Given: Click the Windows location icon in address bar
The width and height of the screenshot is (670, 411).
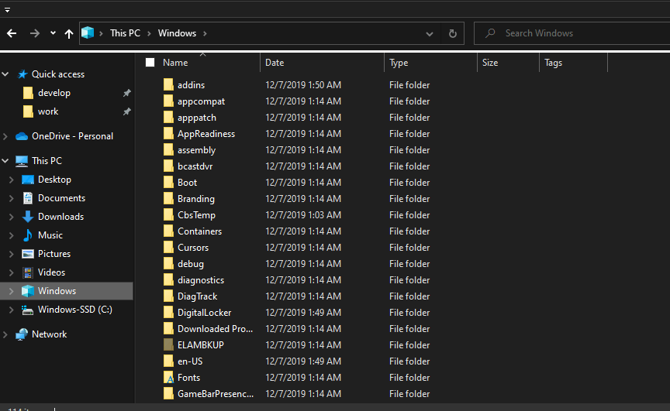Looking at the screenshot, I should (x=88, y=33).
